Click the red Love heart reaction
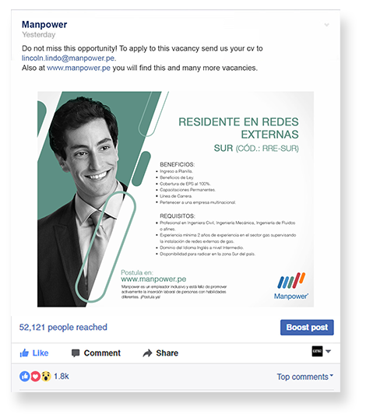366x414 pixels. (x=35, y=376)
